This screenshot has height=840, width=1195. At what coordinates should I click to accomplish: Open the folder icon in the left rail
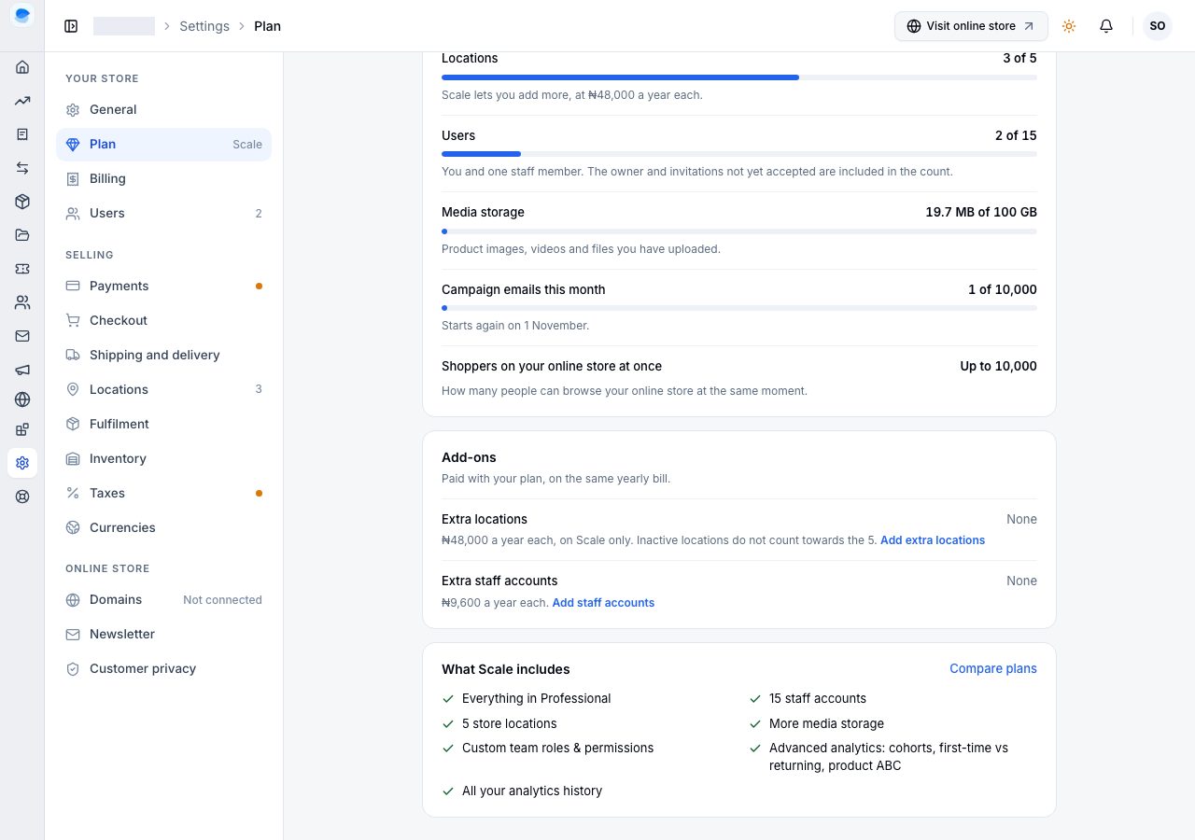pos(22,235)
